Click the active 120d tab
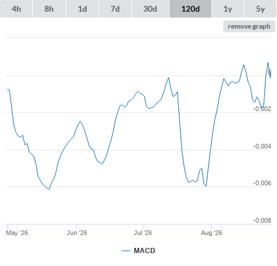 [x=191, y=9]
